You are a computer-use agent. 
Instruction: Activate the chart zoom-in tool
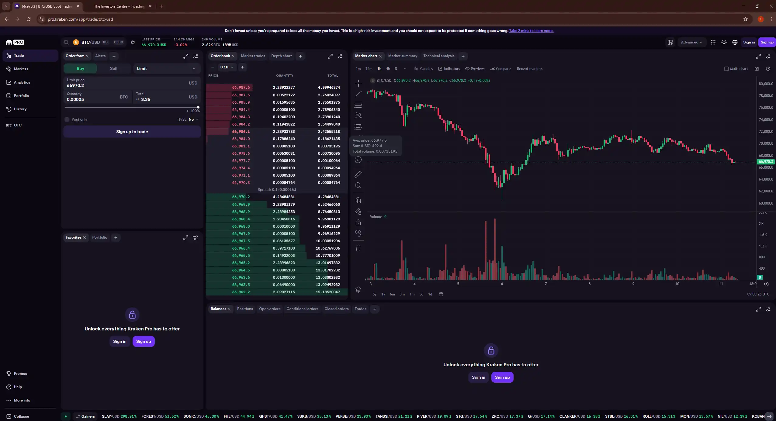358,185
